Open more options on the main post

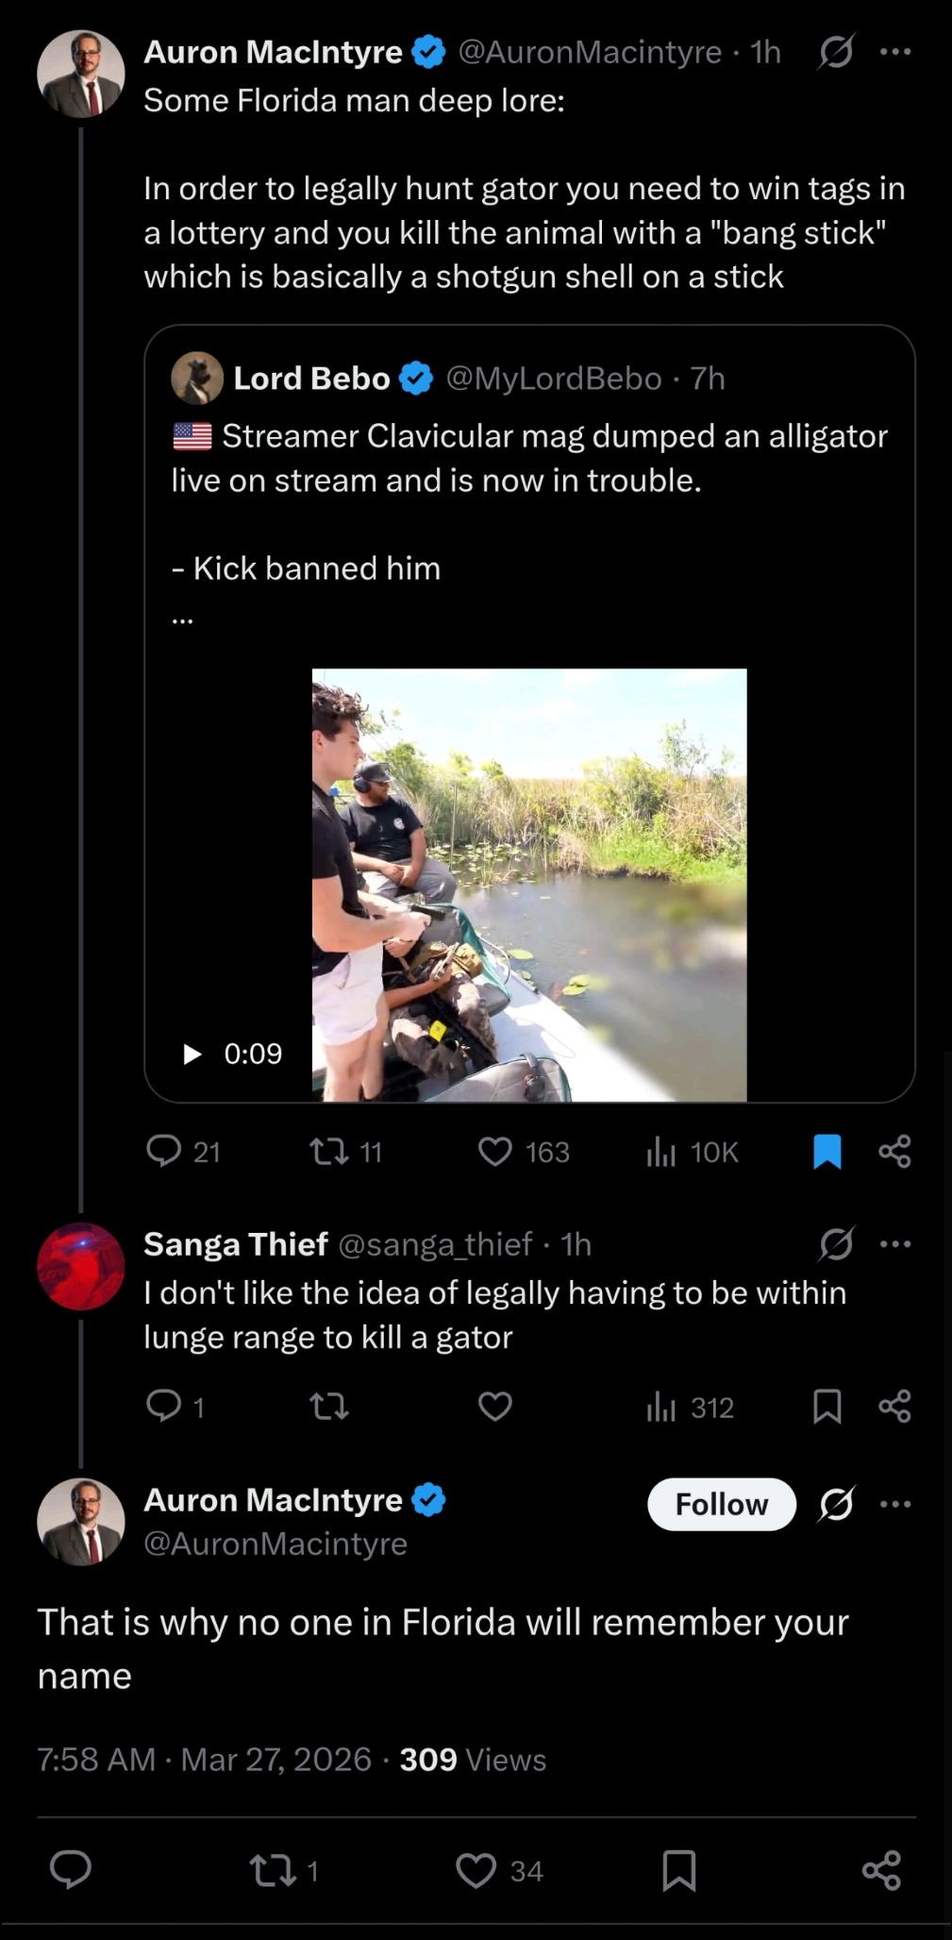coord(894,1504)
